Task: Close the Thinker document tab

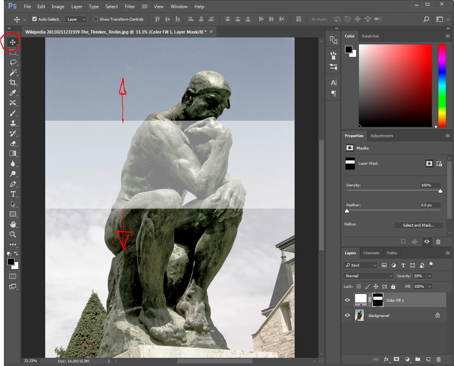Action: coord(211,32)
